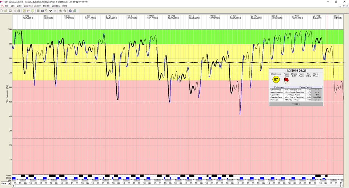Click the Performance column header in dashboard
349x188 pixels.
(x=279, y=87)
